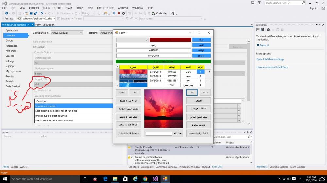Click the feedback speech bubble icon

[x=253, y=3]
